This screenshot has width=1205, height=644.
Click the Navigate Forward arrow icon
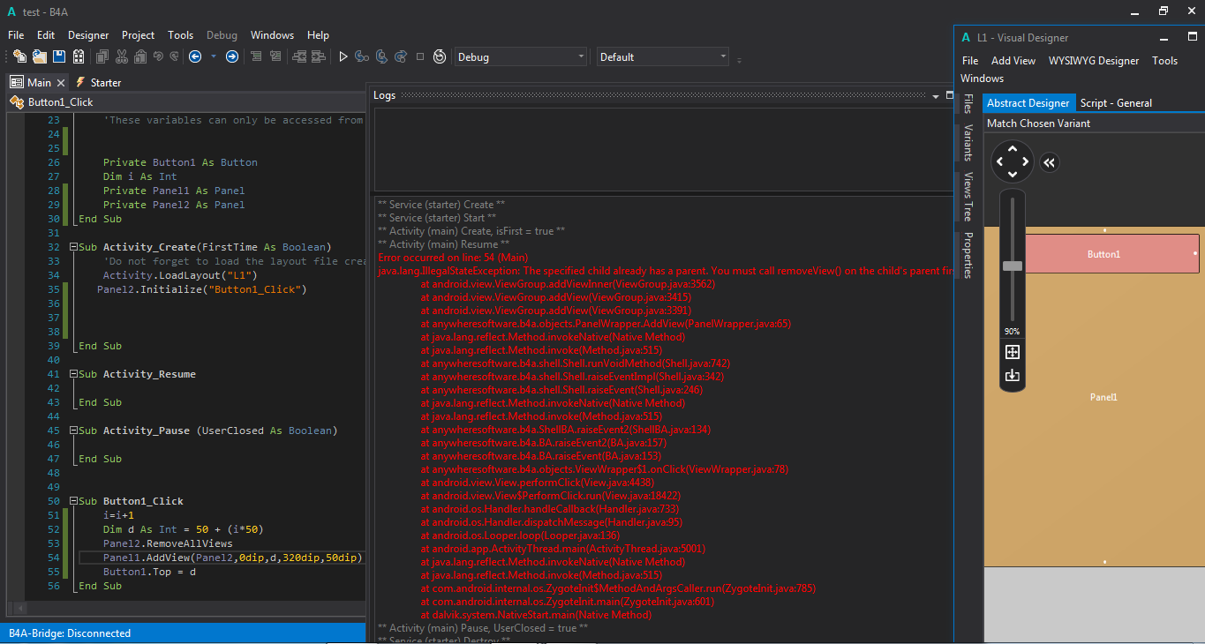tap(232, 56)
